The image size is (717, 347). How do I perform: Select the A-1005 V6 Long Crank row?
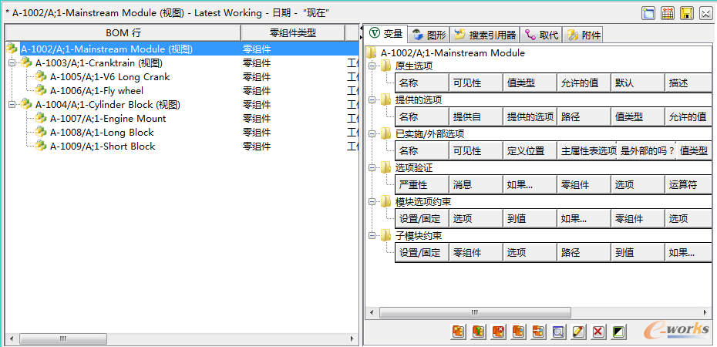point(109,77)
